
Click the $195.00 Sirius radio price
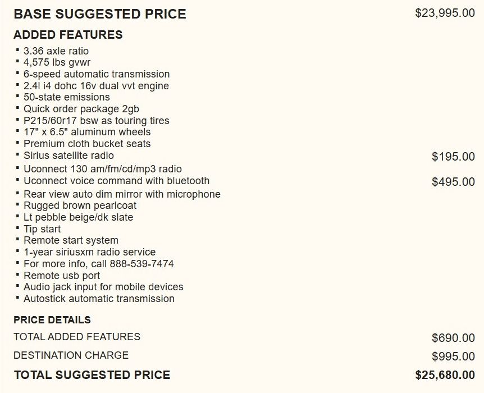(x=453, y=157)
